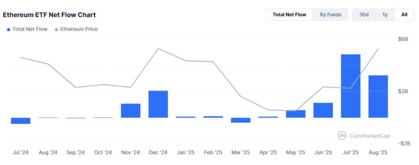The height and width of the screenshot is (165, 419).
Task: Click the $2B axis label
Action: point(403,91)
